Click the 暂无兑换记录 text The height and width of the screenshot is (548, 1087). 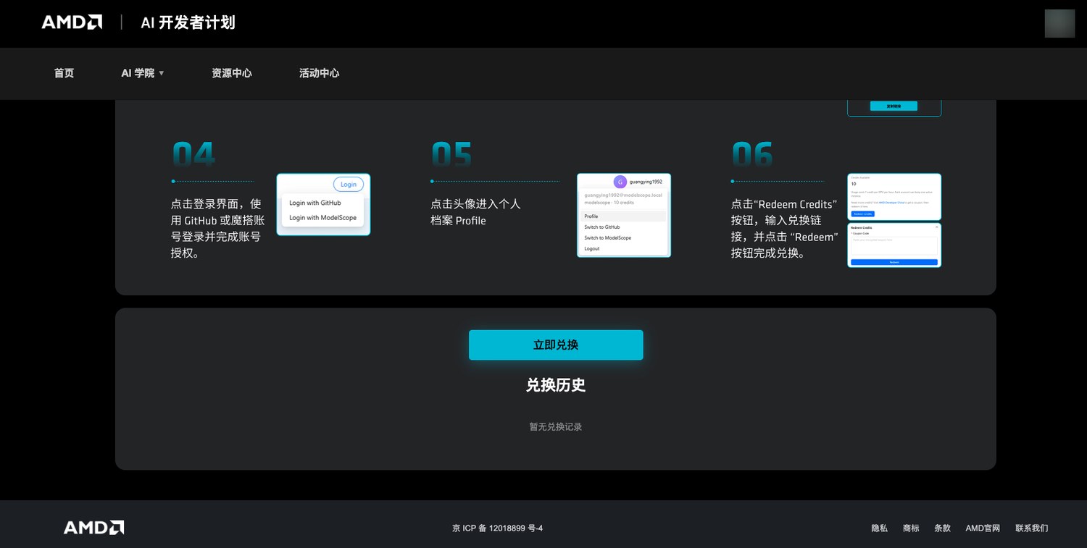click(x=556, y=427)
